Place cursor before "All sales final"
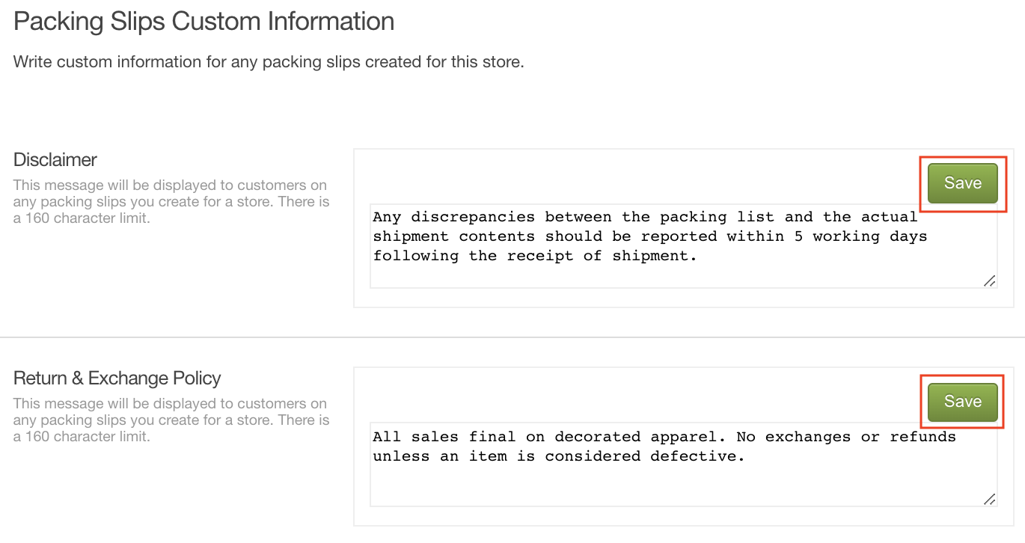This screenshot has width=1025, height=543. [x=374, y=437]
